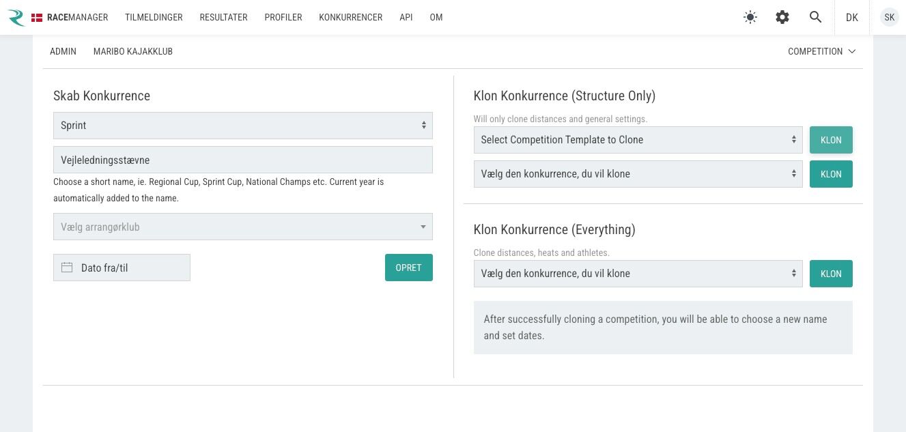Click the calendar icon in date field
This screenshot has width=906, height=432.
[67, 268]
